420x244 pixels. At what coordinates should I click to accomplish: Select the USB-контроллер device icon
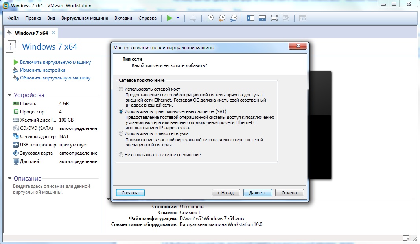16,145
